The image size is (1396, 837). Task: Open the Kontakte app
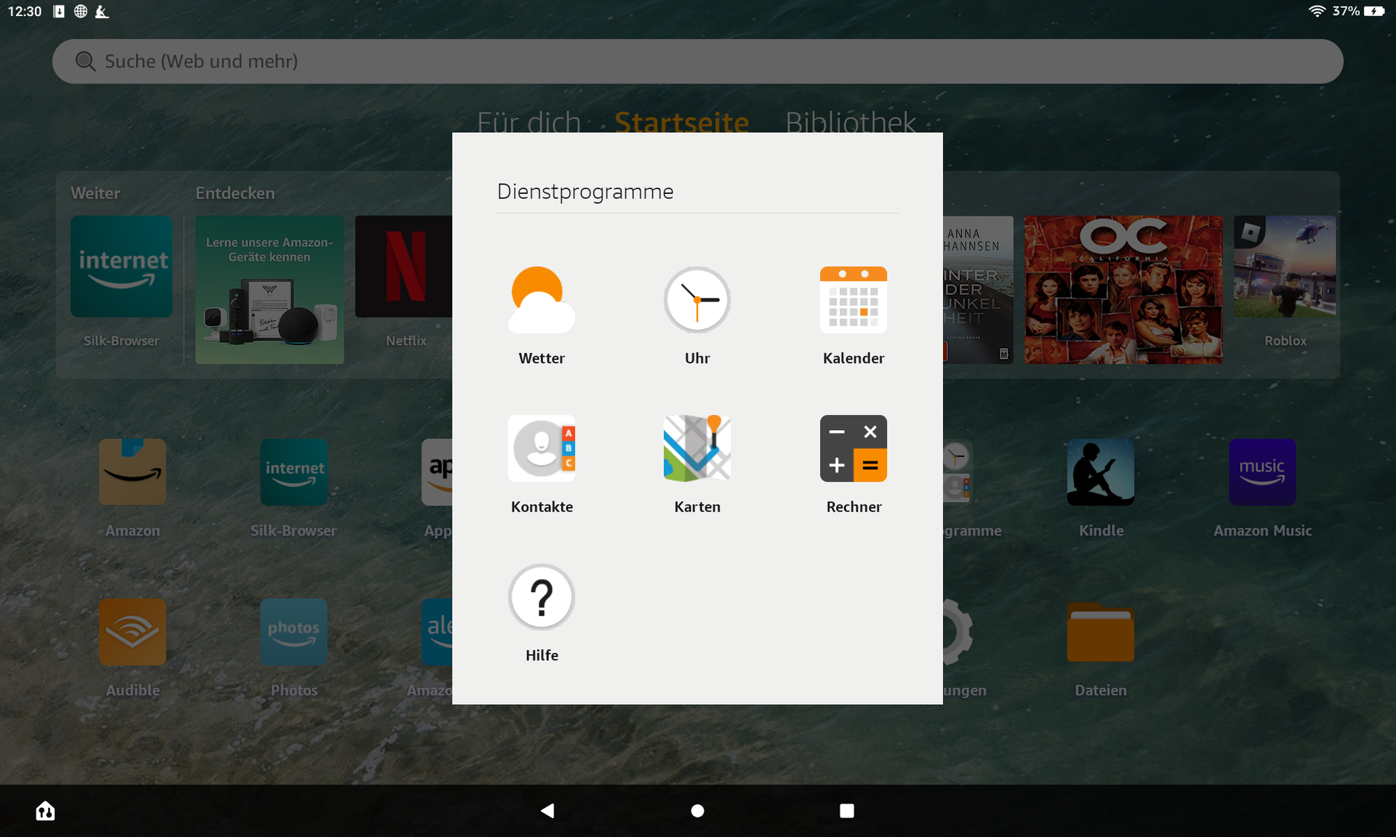[541, 448]
